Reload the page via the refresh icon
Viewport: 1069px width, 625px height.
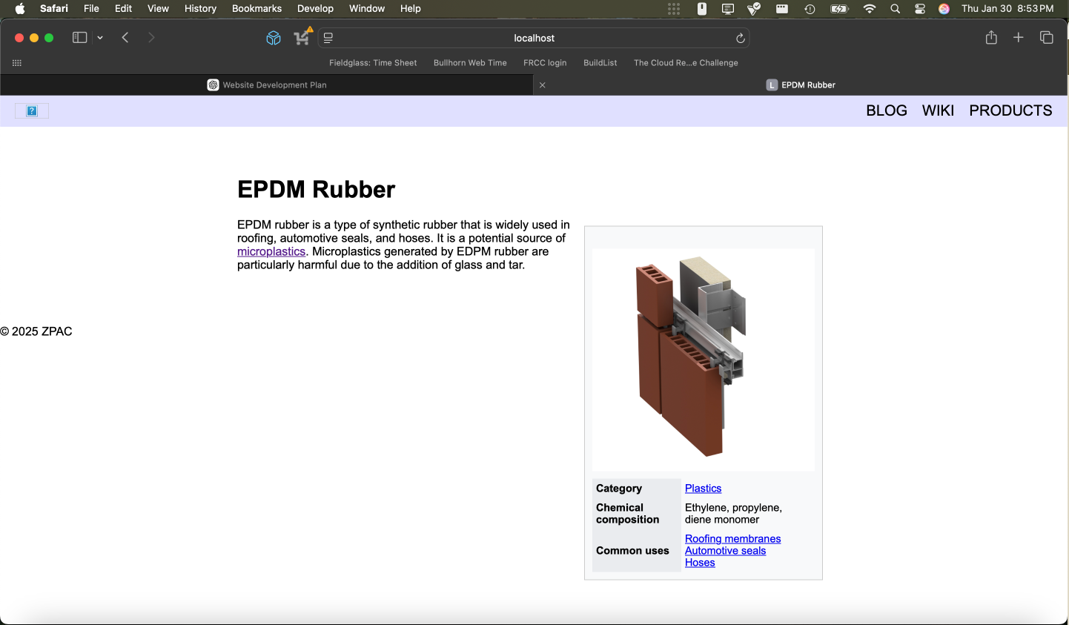point(740,38)
